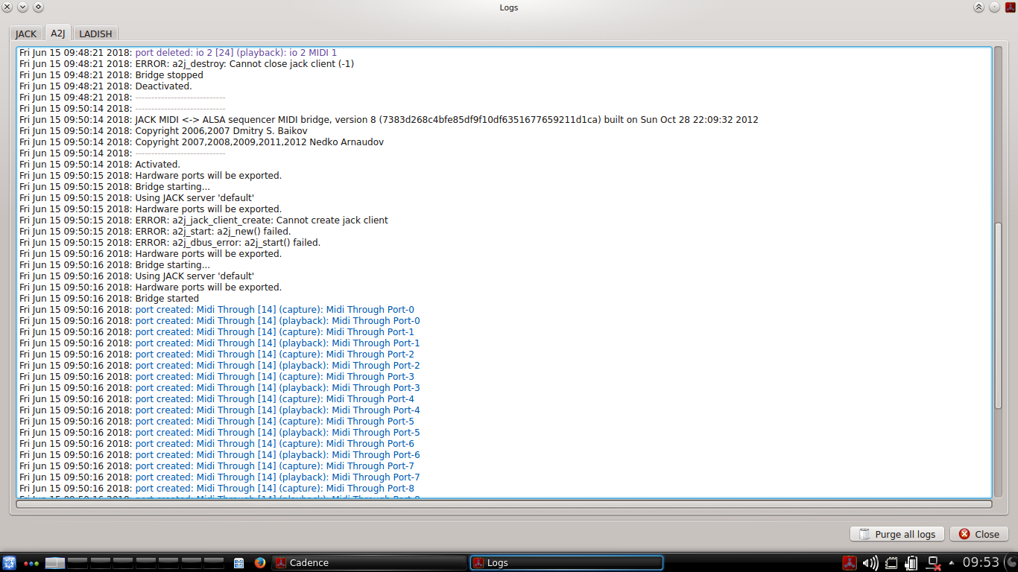Close the Logs dialog with Close button
1018x572 pixels.
pyautogui.click(x=979, y=534)
